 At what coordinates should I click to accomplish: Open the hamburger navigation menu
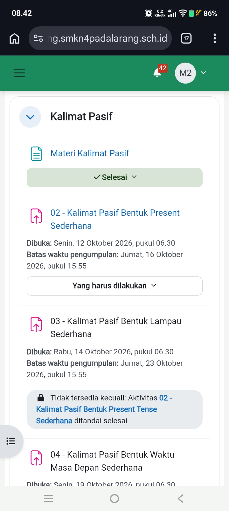19,73
